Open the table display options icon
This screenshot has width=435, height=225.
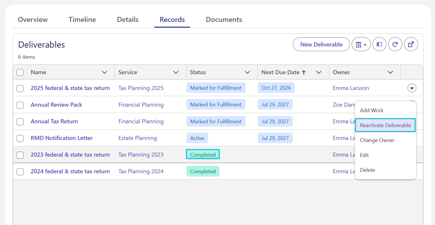coord(361,44)
